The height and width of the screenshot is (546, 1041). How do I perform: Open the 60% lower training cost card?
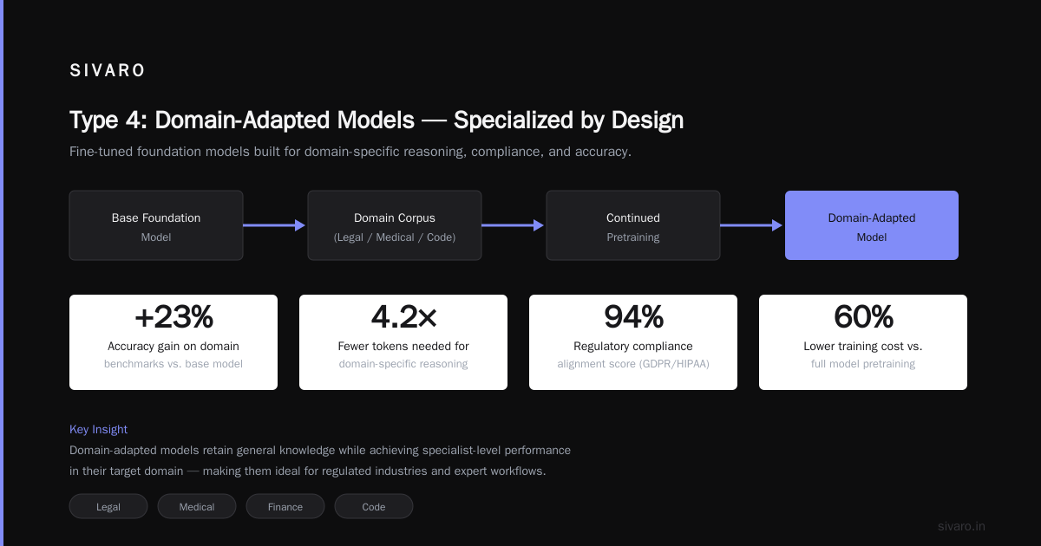click(863, 342)
